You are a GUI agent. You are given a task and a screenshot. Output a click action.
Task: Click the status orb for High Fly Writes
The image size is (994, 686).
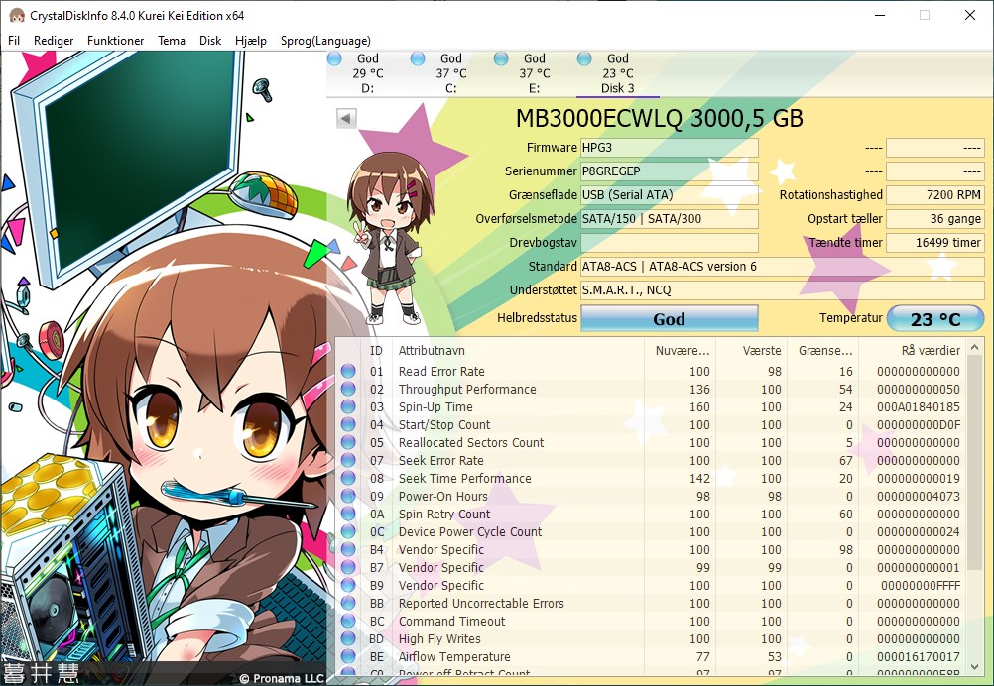[x=348, y=638]
